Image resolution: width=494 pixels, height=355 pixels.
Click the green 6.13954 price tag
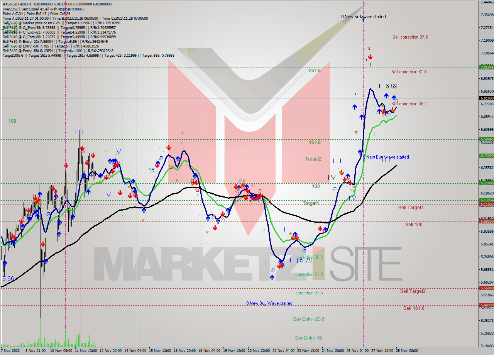[x=486, y=200]
